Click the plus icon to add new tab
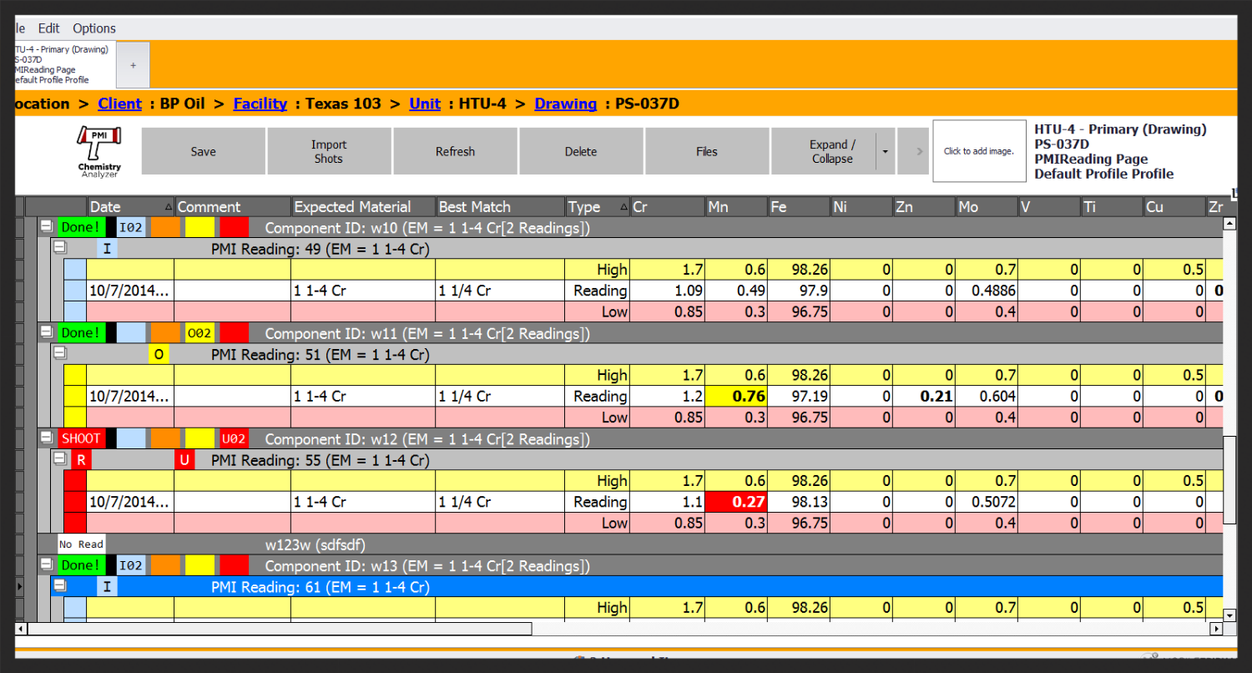Image resolution: width=1252 pixels, height=673 pixels. pos(133,65)
